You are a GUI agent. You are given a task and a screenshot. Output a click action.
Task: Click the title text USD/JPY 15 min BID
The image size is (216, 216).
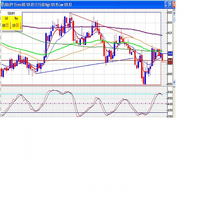click(15, 5)
